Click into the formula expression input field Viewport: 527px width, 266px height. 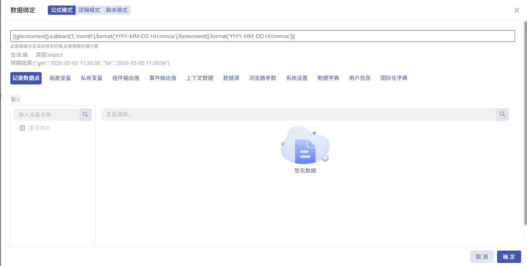262,36
